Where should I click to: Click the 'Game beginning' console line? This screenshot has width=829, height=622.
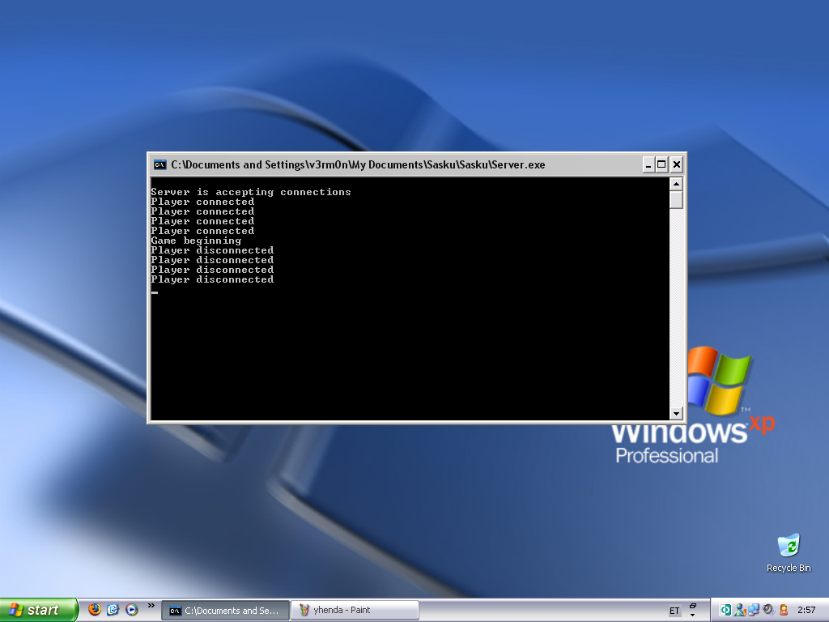tap(196, 241)
